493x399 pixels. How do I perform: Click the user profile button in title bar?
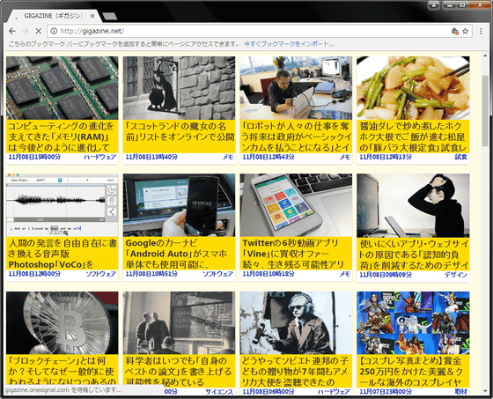[434, 4]
